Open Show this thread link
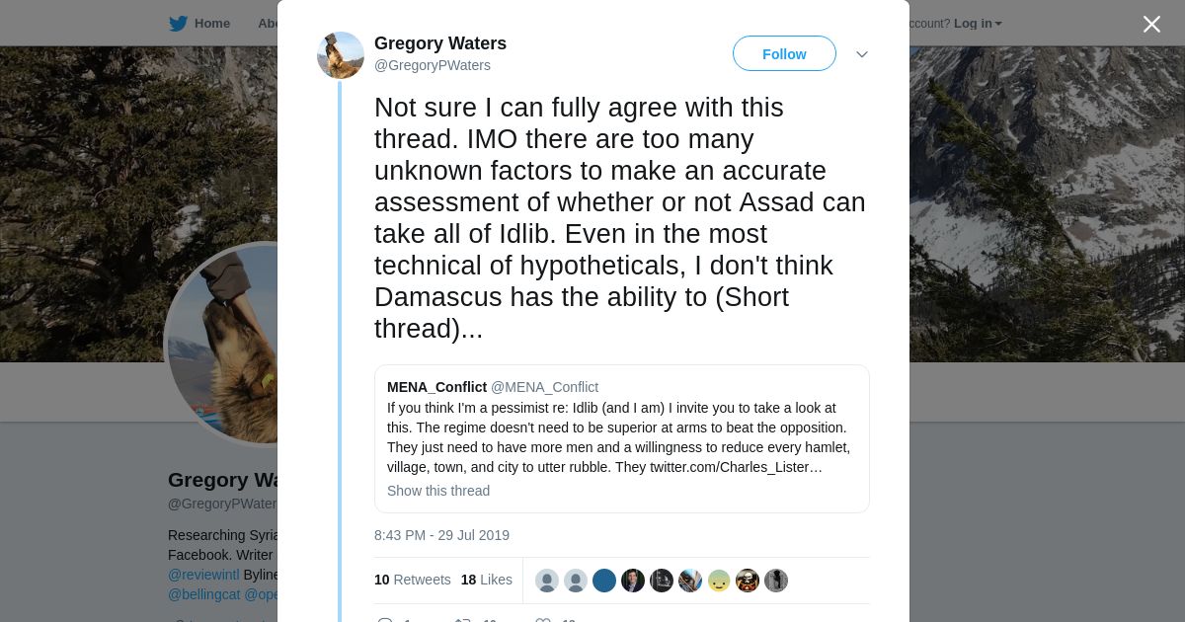The image size is (1185, 622). click(x=438, y=491)
